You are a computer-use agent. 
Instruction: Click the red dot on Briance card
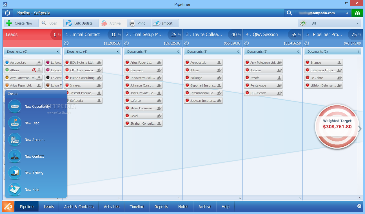[x=308, y=63]
